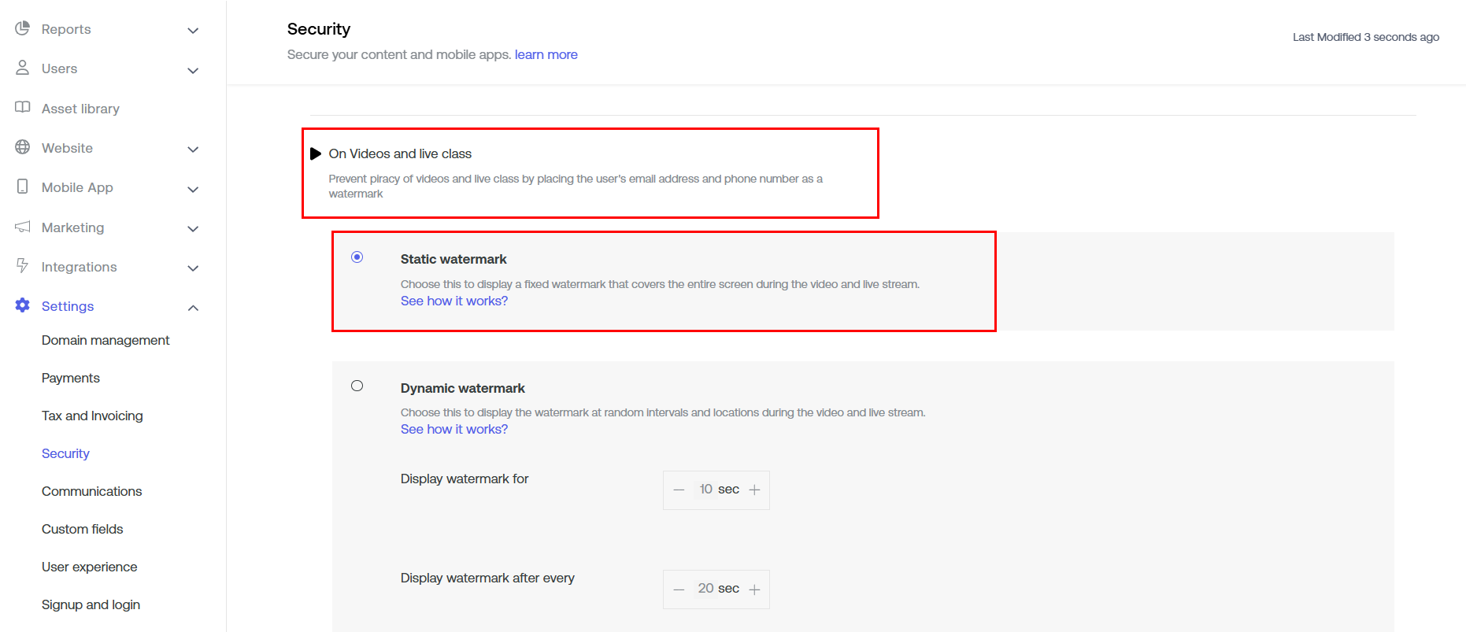The image size is (1466, 632).
Task: Expand the Reports menu chevron
Action: (x=193, y=31)
